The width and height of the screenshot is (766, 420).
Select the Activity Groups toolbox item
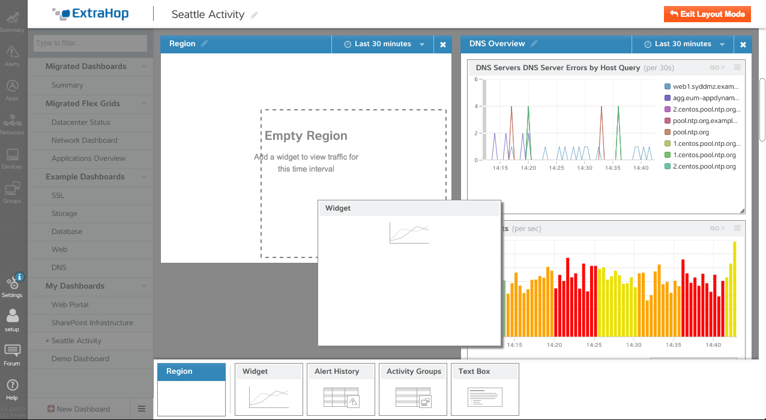point(413,389)
